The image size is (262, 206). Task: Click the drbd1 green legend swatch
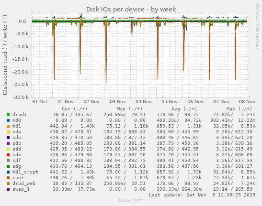(x=8, y=115)
